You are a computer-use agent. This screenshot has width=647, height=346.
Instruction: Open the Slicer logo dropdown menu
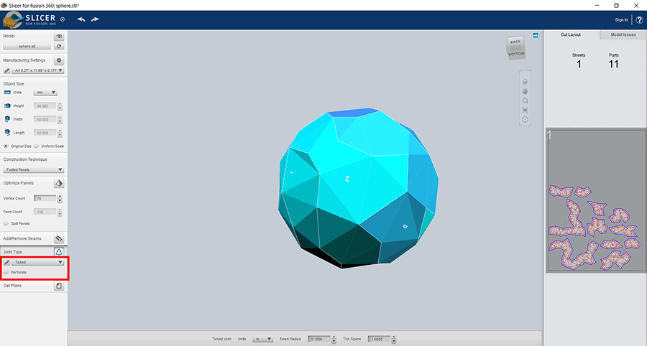(x=63, y=19)
